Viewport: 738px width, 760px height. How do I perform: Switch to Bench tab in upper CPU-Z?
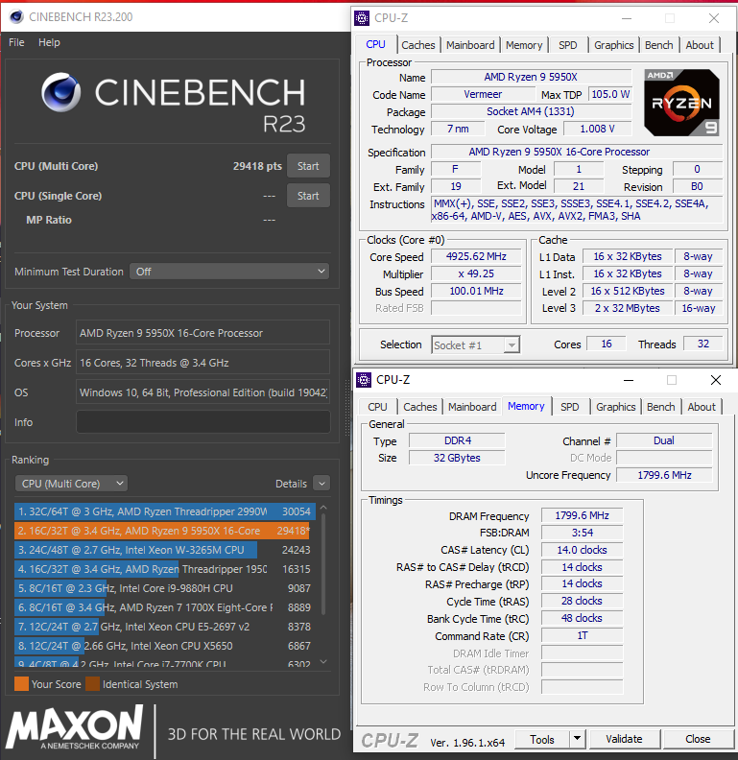point(659,45)
